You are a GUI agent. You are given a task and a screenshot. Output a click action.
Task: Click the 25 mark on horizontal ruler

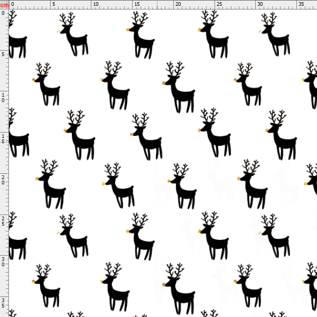click(x=219, y=4)
